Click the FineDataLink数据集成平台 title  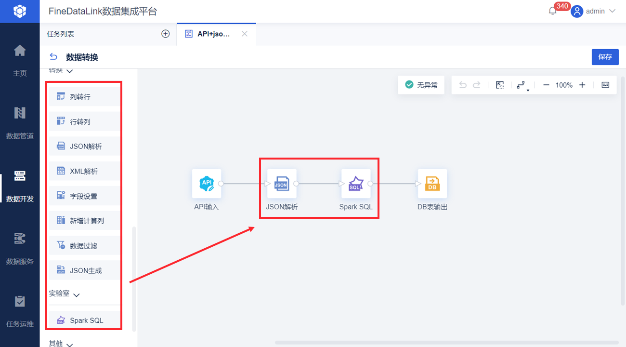click(x=103, y=11)
